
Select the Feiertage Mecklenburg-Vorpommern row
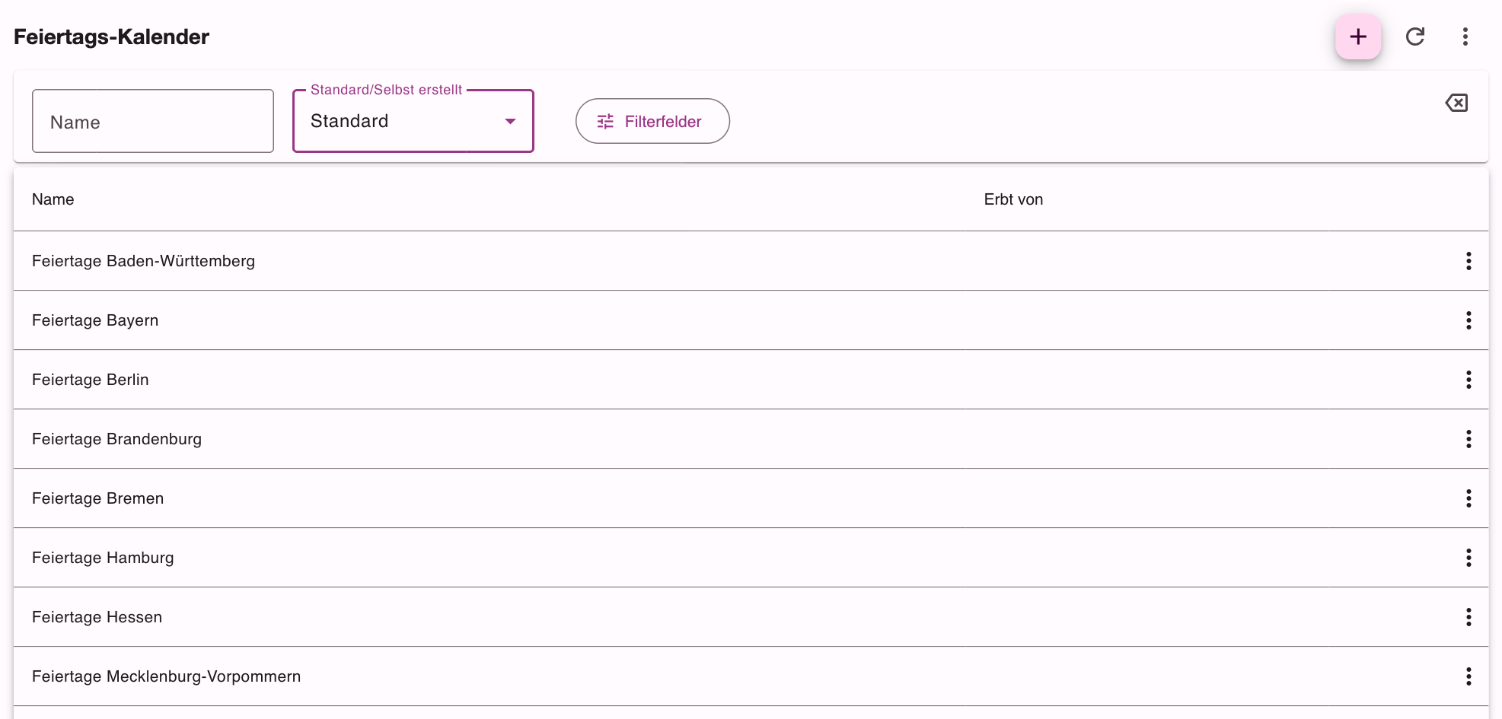(x=751, y=676)
